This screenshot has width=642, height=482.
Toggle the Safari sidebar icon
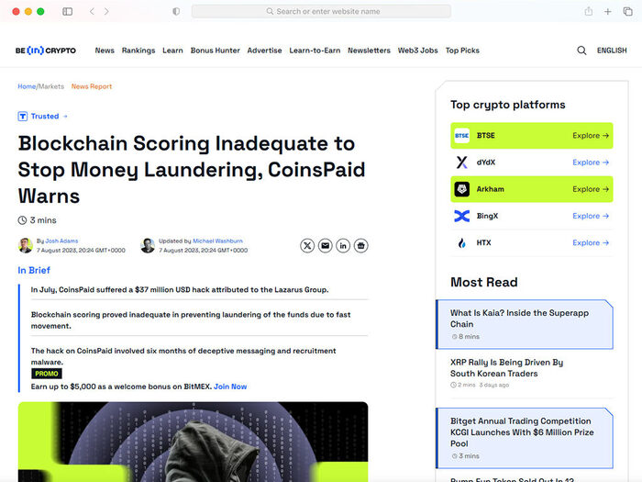point(67,11)
